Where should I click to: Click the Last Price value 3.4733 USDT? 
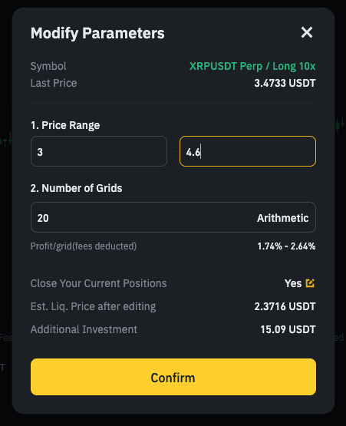285,83
